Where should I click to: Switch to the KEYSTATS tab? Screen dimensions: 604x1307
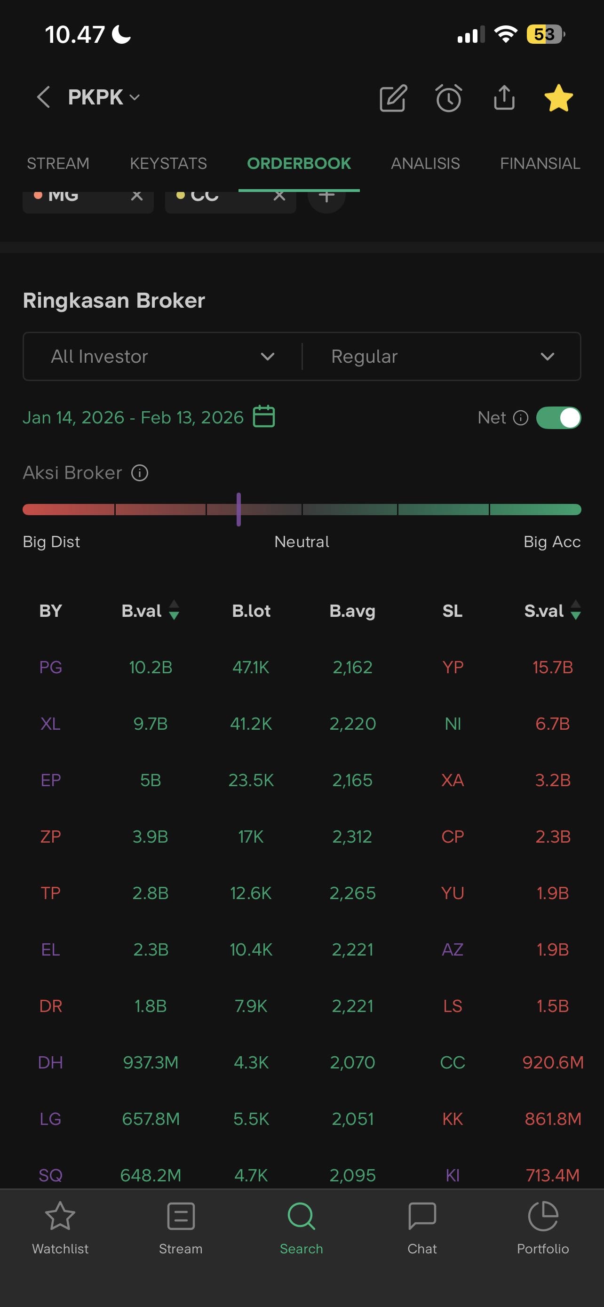[x=168, y=163]
